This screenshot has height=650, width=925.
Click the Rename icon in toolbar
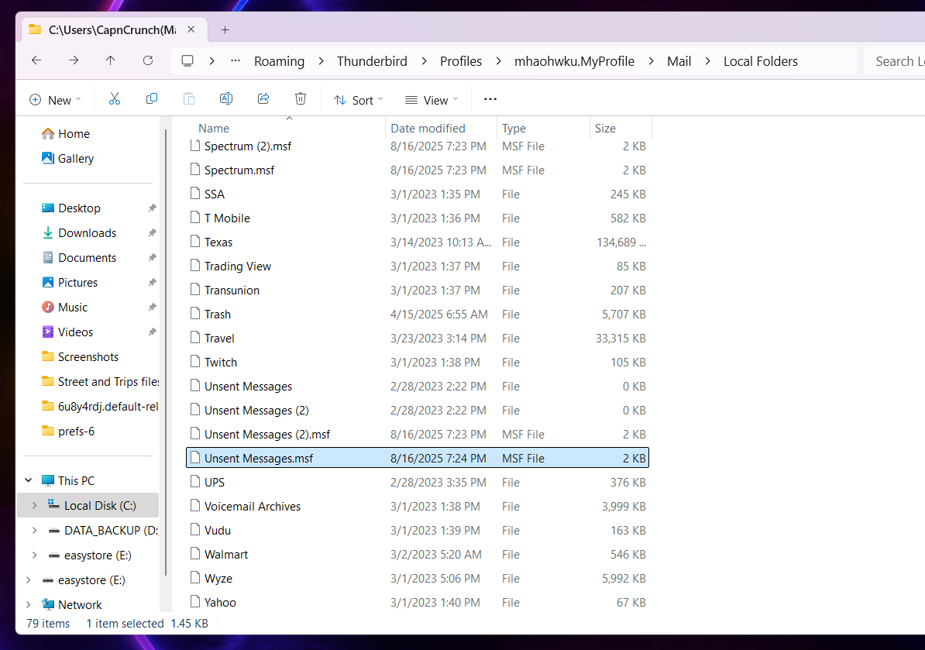(x=226, y=99)
